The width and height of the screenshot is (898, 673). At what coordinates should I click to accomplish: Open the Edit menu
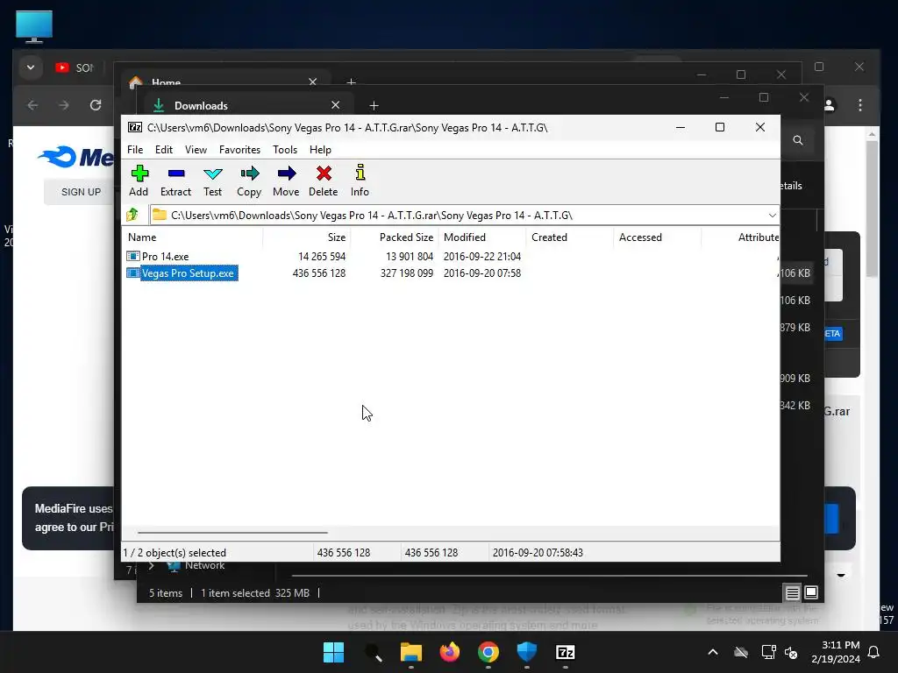[x=164, y=149]
